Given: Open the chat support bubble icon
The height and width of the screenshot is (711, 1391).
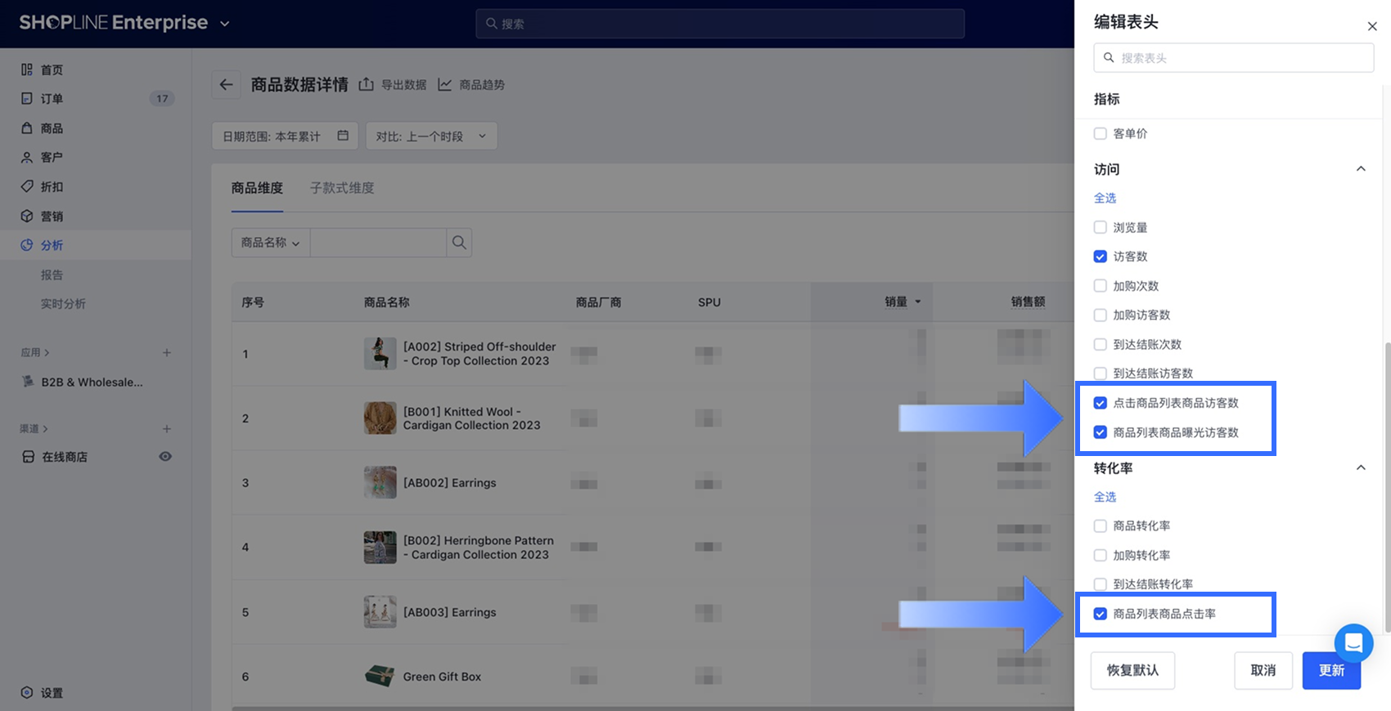Looking at the screenshot, I should [1353, 643].
